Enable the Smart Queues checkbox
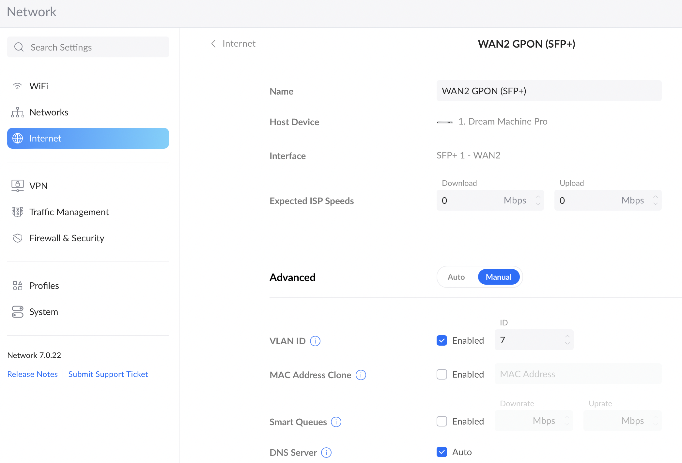Screen dimensions: 682x463 (x=442, y=421)
